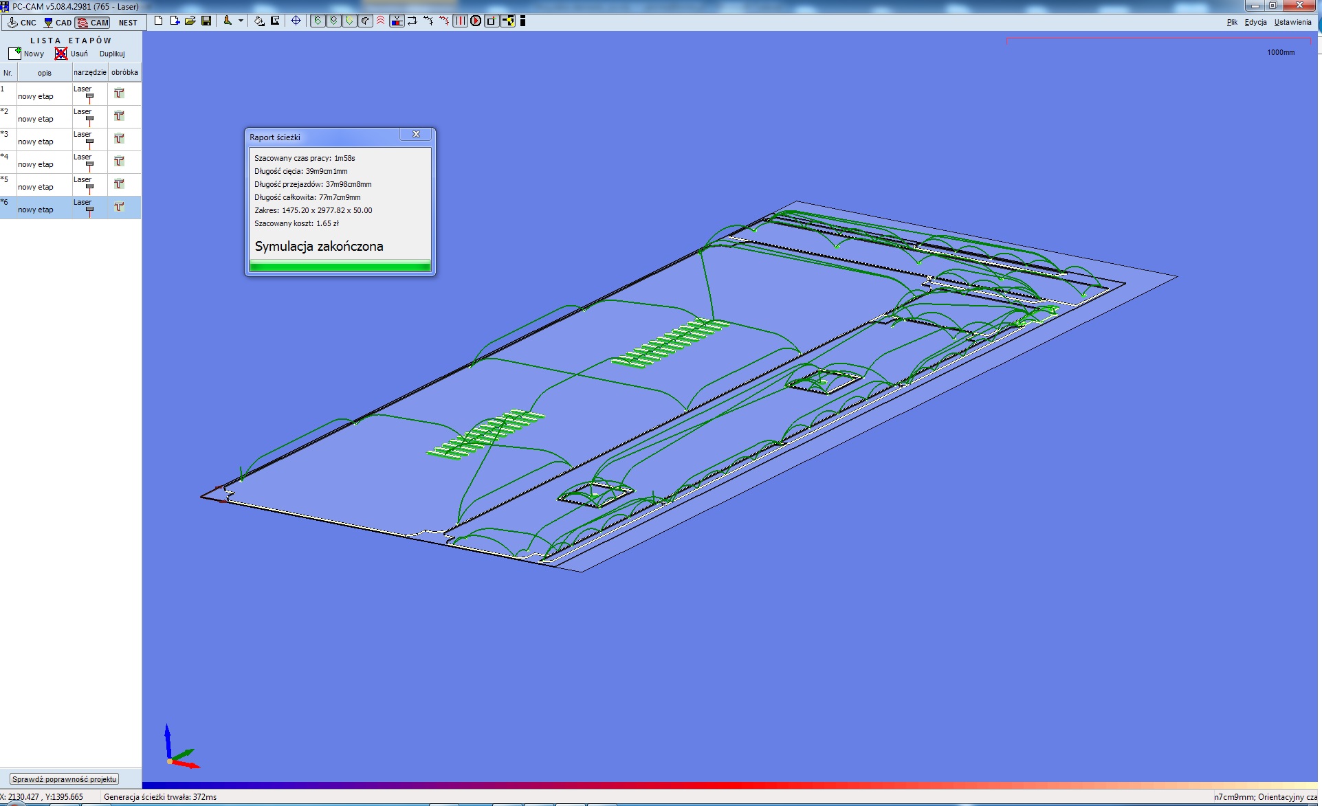Save the project with floppy disk icon
This screenshot has width=1322, height=806.
pyautogui.click(x=206, y=21)
